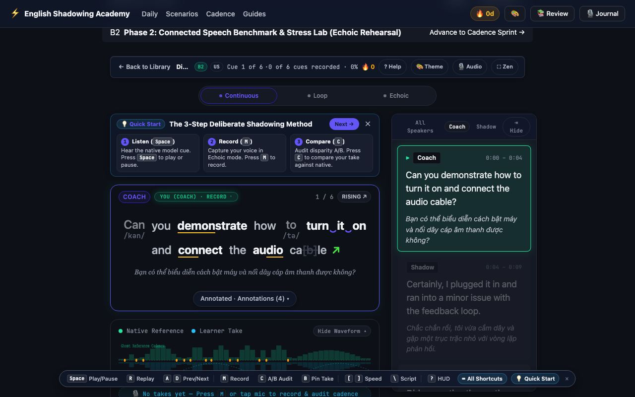Open the Review page from the header
Viewport: 635px width, 397px height.
coord(552,13)
